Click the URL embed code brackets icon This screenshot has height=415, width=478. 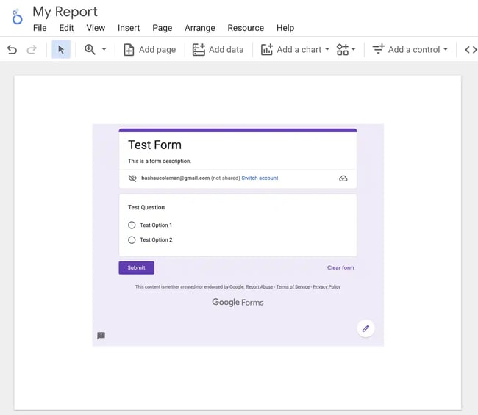tap(471, 49)
